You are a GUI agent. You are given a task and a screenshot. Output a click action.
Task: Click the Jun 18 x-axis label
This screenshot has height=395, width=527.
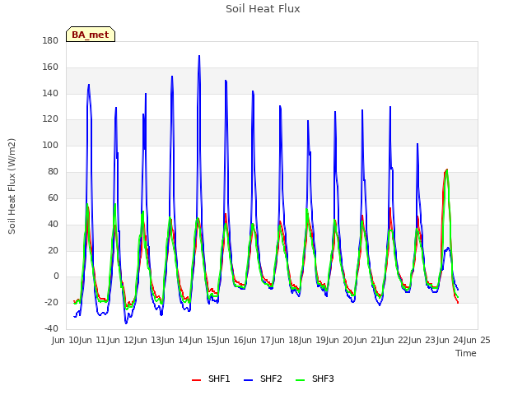(x=286, y=340)
